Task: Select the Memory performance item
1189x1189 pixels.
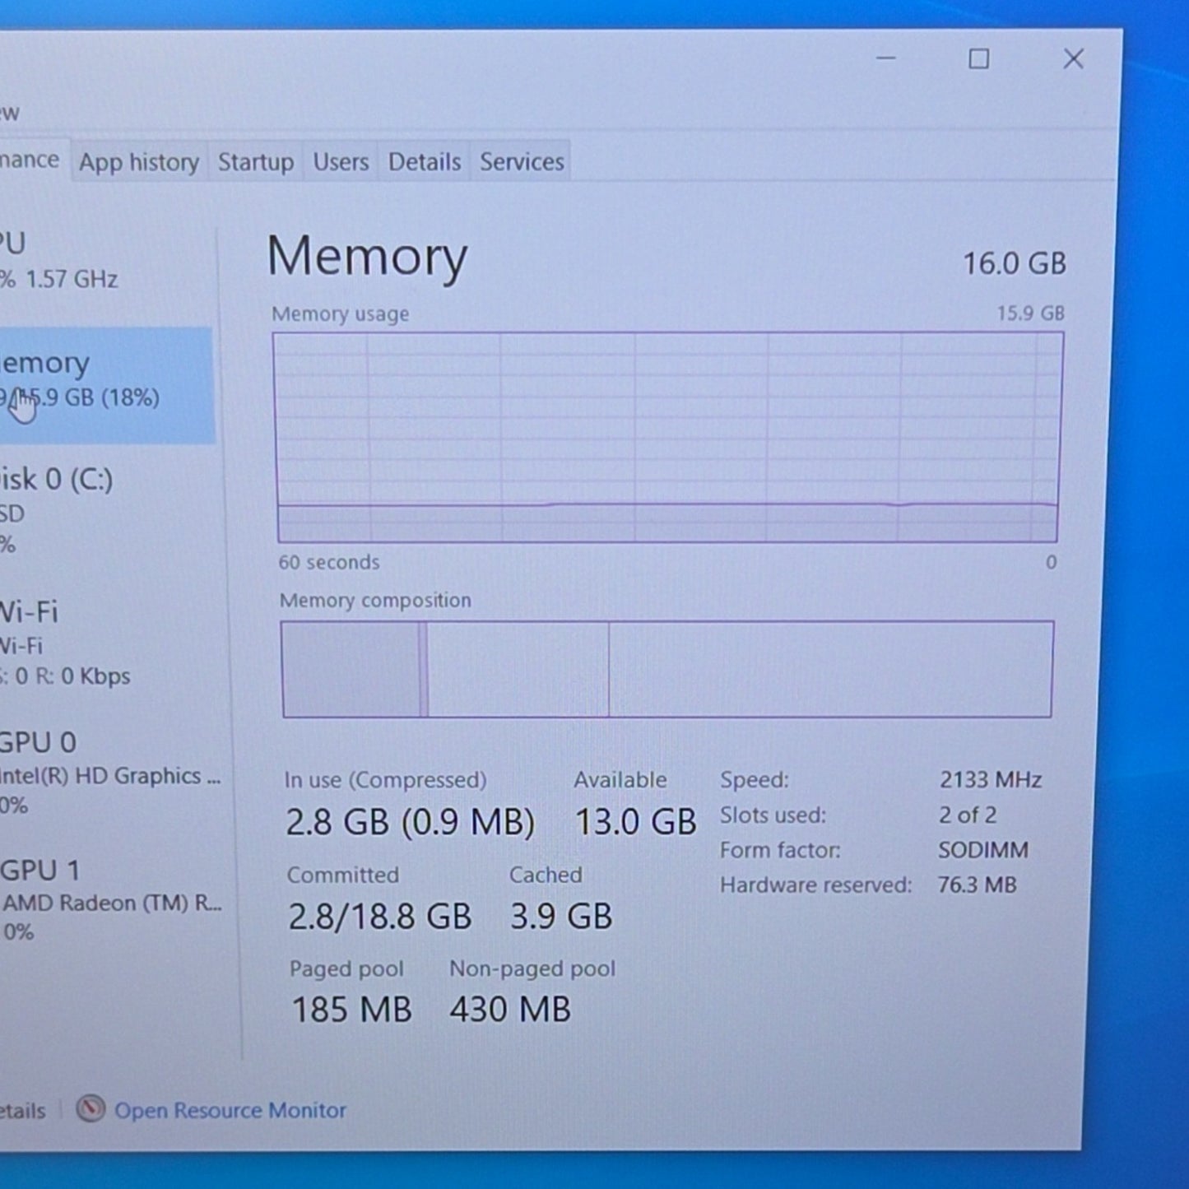Action: tap(106, 384)
